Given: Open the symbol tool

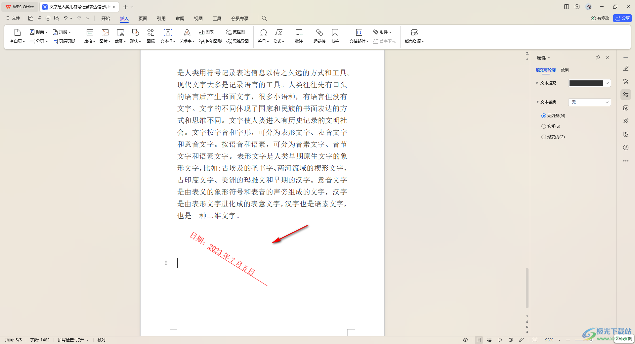Looking at the screenshot, I should pyautogui.click(x=263, y=36).
